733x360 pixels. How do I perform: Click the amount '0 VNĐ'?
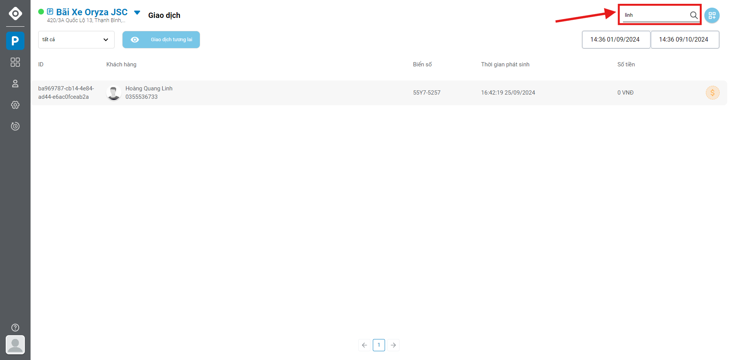(x=625, y=93)
